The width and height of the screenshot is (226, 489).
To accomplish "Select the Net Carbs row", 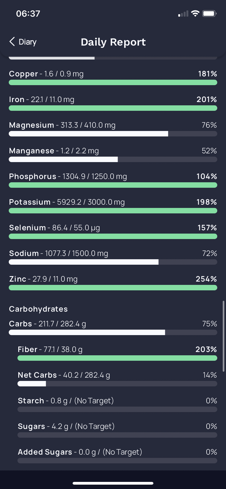I will coord(117,379).
